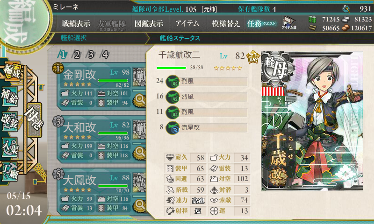Open the 入渠 docking sidebar icon
374x224 pixels.
click(x=10, y=147)
